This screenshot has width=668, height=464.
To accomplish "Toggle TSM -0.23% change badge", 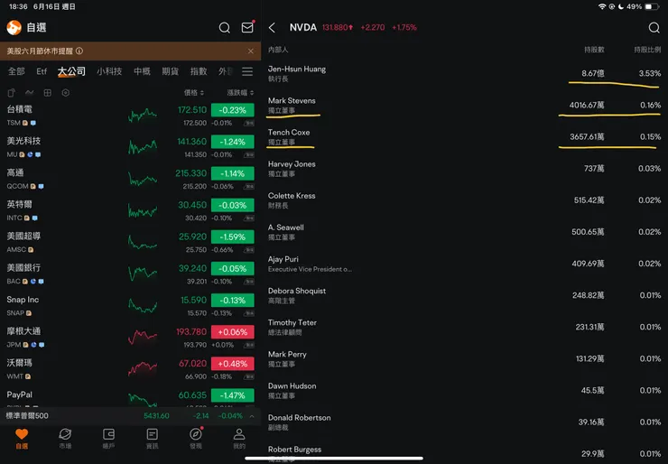I will pyautogui.click(x=233, y=110).
